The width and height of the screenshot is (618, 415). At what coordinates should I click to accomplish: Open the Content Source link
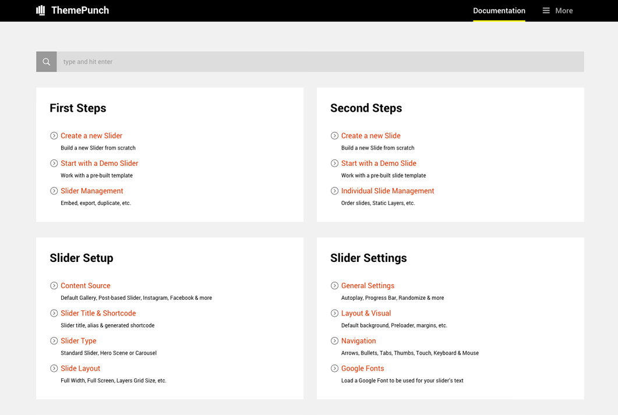[x=86, y=286]
